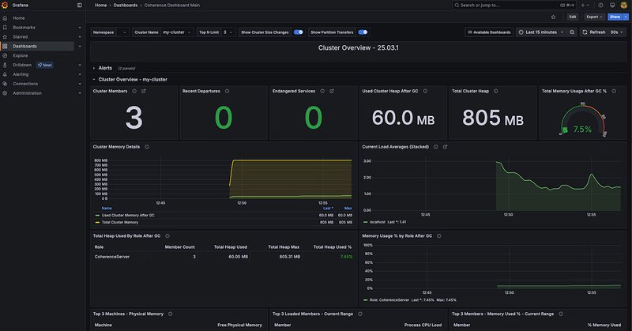The image size is (632, 331).
Task: Click the Refresh button
Action: [x=593, y=32]
